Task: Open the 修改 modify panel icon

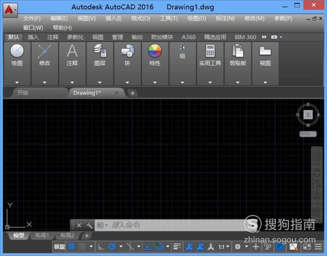Action: 44,51
